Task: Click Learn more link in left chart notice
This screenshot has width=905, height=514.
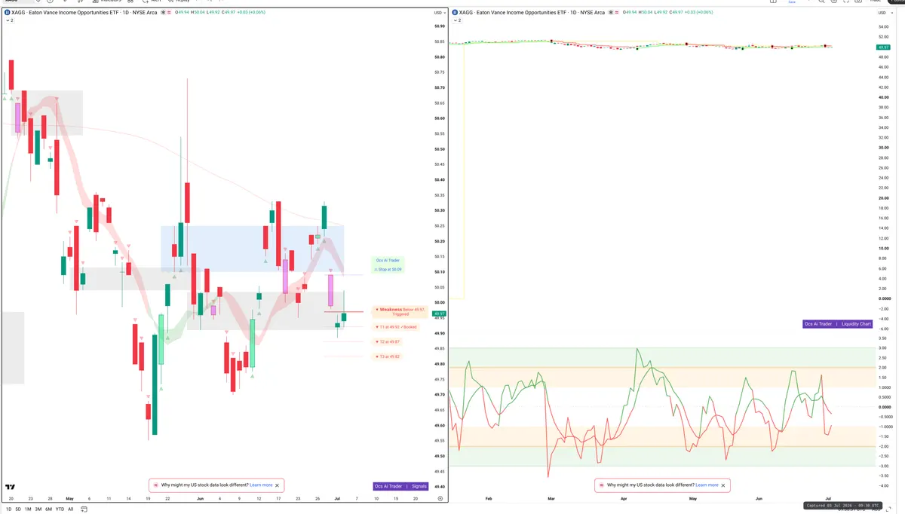Action: click(261, 485)
